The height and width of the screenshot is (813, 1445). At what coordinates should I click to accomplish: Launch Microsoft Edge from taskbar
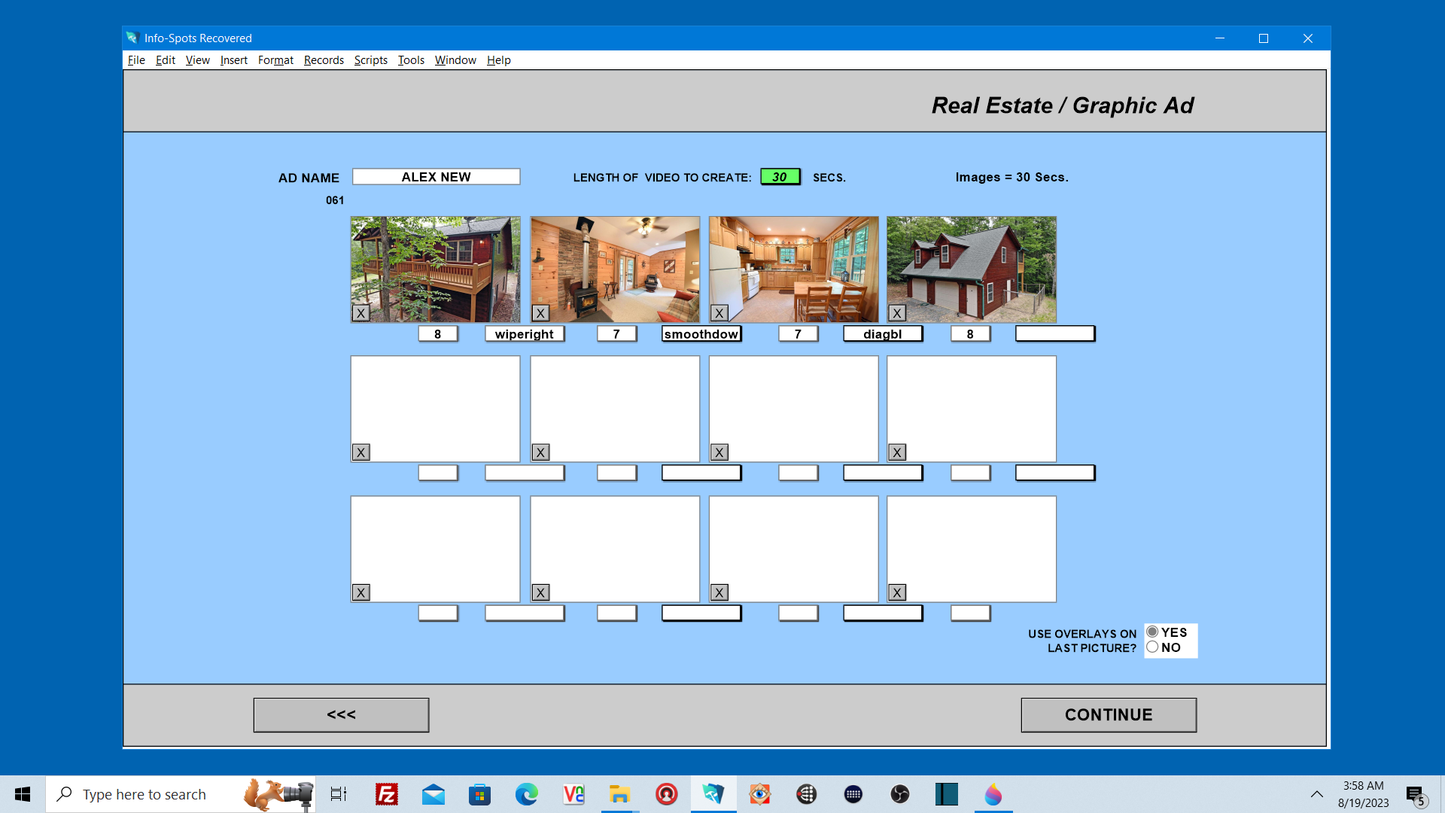(526, 794)
